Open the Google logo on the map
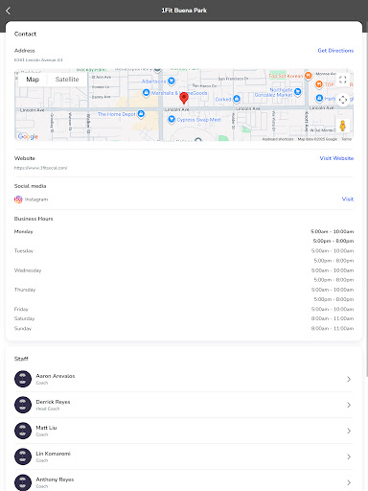 point(28,136)
